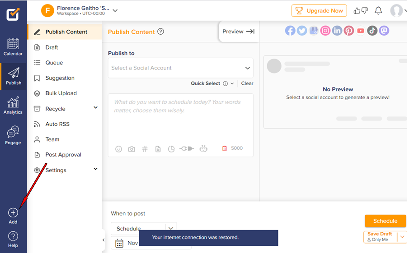Select the Facebook preview icon
409x253 pixels.
click(x=290, y=31)
